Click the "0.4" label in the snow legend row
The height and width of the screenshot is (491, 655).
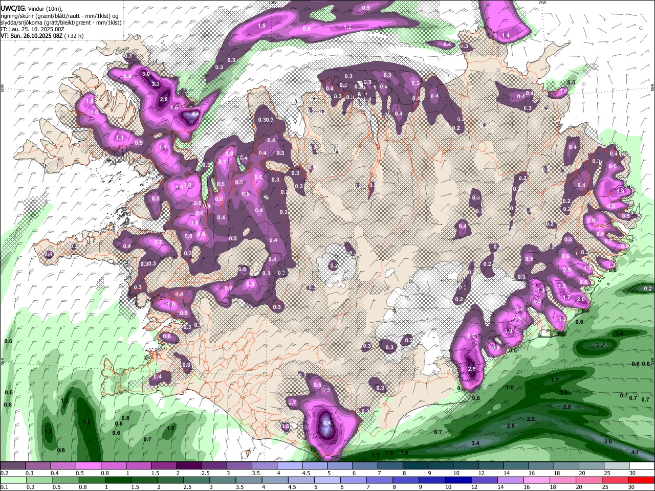[55, 473]
